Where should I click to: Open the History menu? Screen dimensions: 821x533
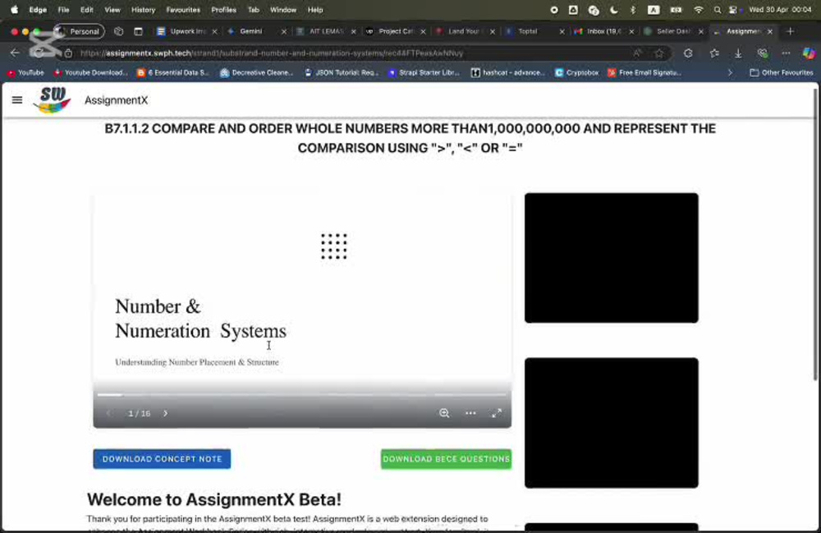[x=143, y=9]
